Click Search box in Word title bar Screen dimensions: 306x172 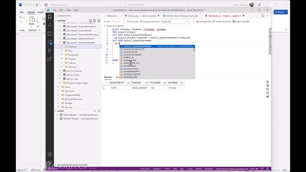click(x=154, y=5)
